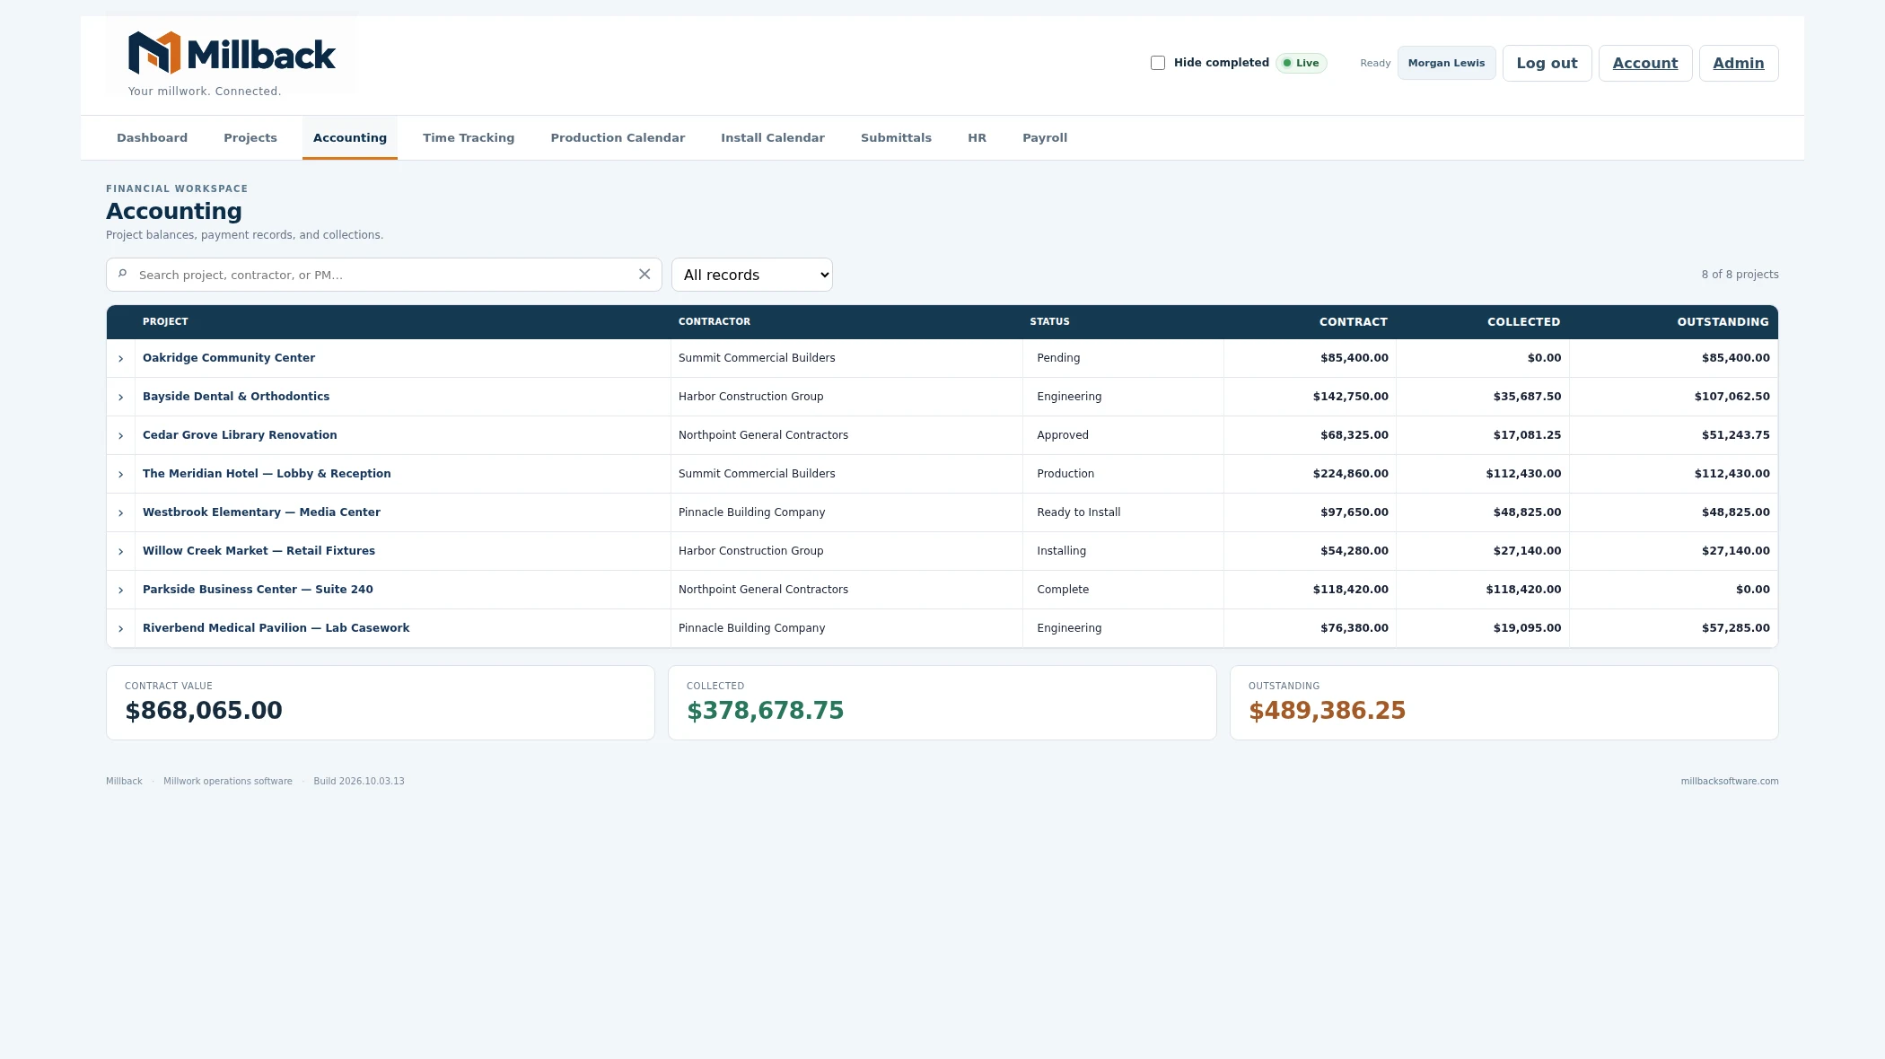Expand The Meridian Hotel row
The height and width of the screenshot is (1059, 1885).
click(x=121, y=474)
